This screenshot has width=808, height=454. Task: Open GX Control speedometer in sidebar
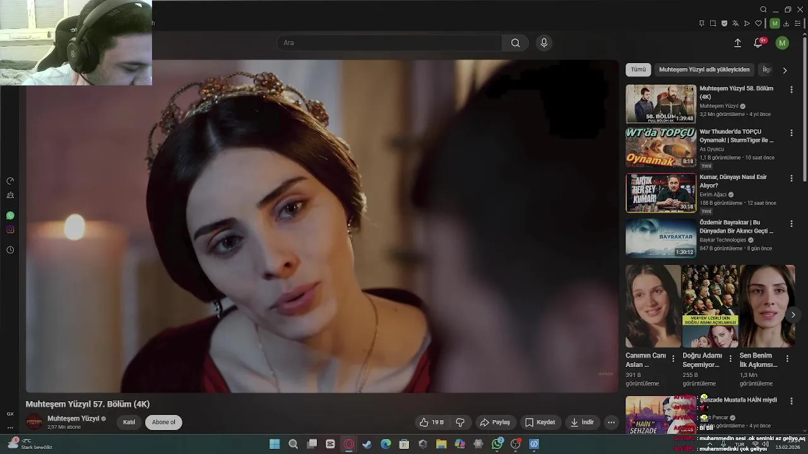click(10, 181)
